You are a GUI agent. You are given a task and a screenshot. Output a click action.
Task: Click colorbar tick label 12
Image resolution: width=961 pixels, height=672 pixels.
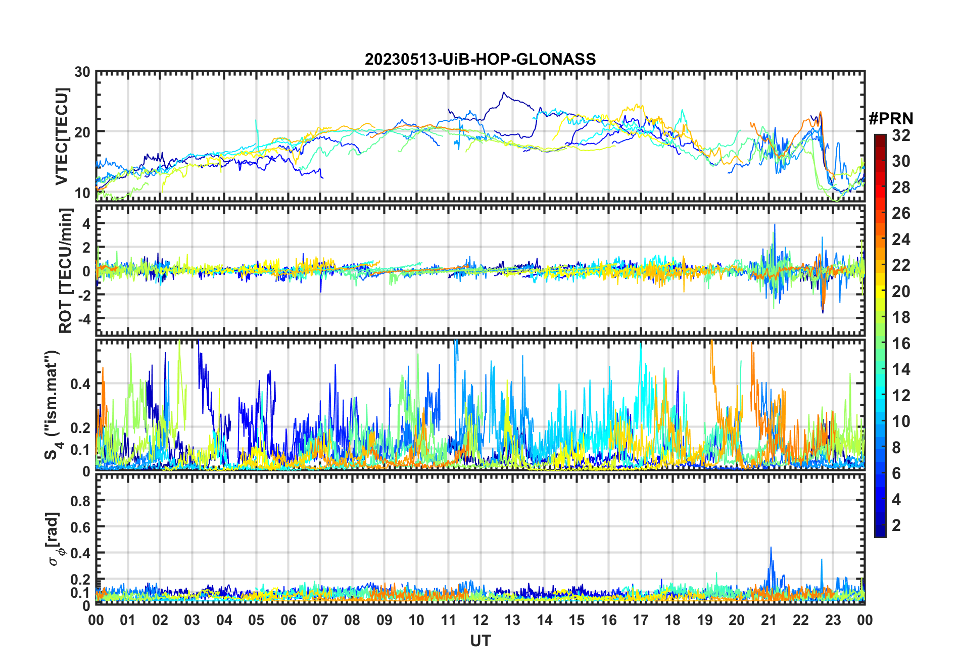901,395
